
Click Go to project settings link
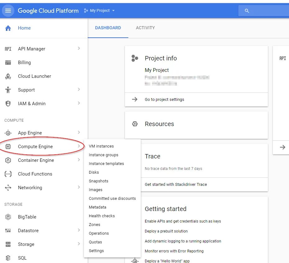click(164, 100)
